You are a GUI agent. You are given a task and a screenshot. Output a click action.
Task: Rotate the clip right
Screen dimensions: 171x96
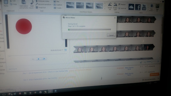115,6
